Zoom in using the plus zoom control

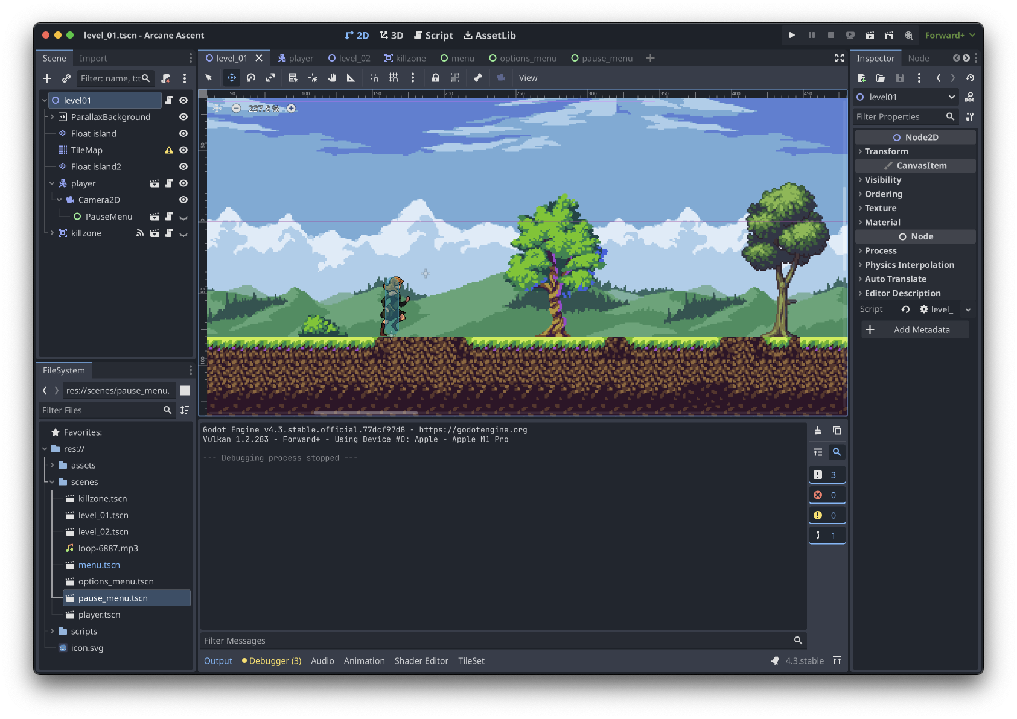click(292, 109)
